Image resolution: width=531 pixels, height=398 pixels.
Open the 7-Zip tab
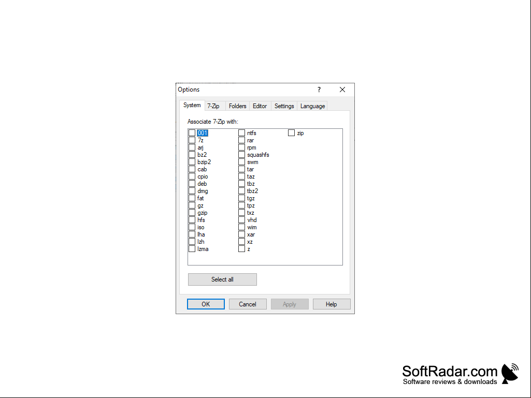(213, 106)
